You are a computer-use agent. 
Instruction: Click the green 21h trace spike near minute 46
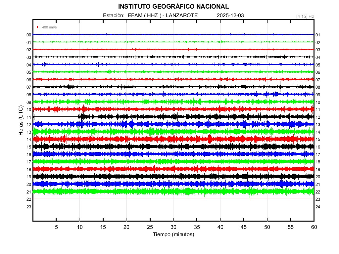tap(249, 195)
